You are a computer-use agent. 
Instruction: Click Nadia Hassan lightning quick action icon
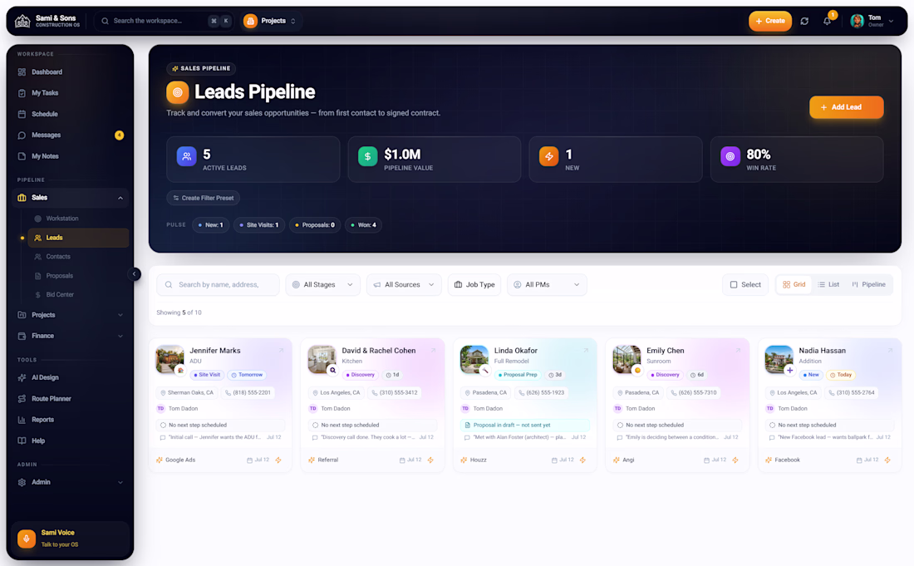[x=887, y=460]
